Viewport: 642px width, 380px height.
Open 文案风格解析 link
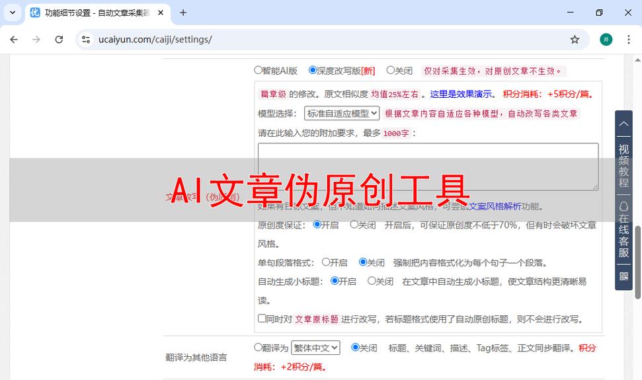click(495, 206)
